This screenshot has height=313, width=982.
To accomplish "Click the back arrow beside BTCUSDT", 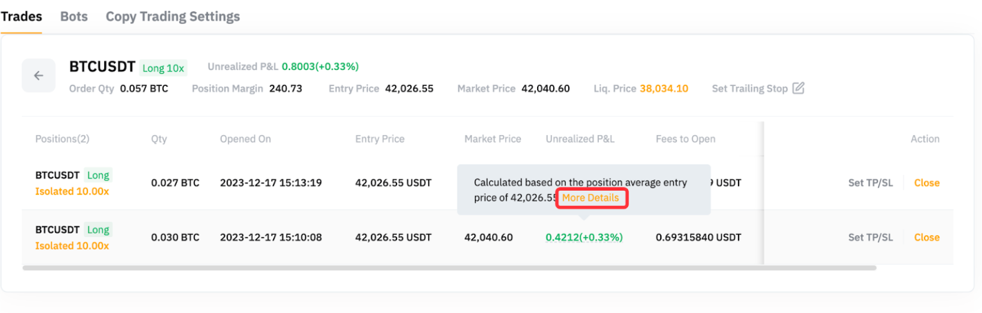I will tap(38, 75).
